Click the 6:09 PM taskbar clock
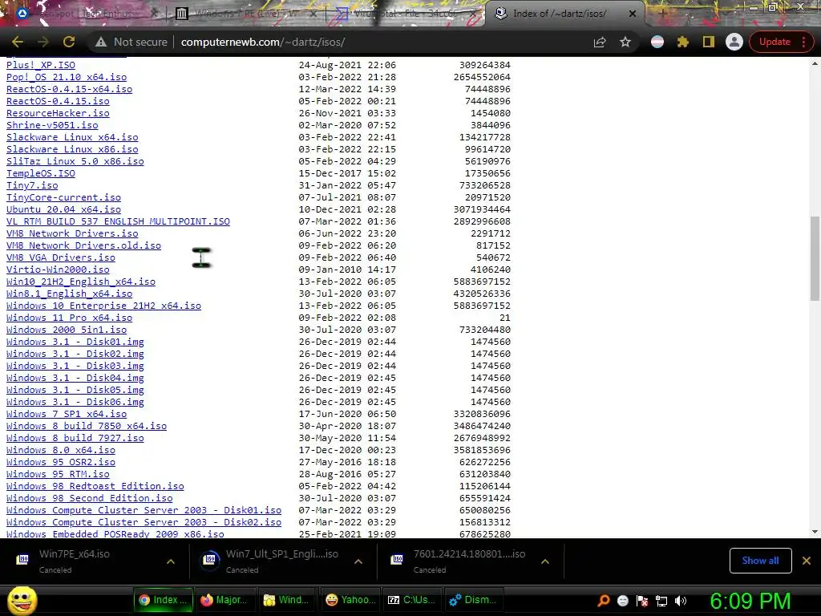 (x=750, y=601)
